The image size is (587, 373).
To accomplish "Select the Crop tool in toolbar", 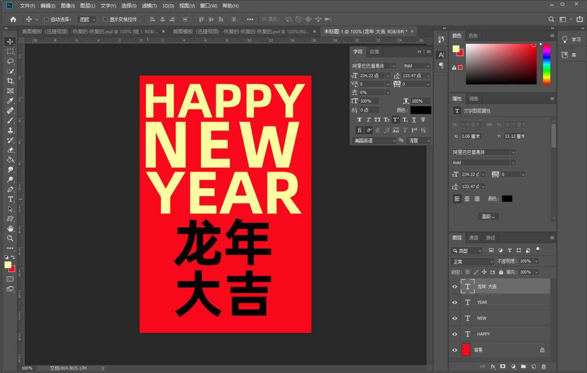I will pyautogui.click(x=10, y=81).
